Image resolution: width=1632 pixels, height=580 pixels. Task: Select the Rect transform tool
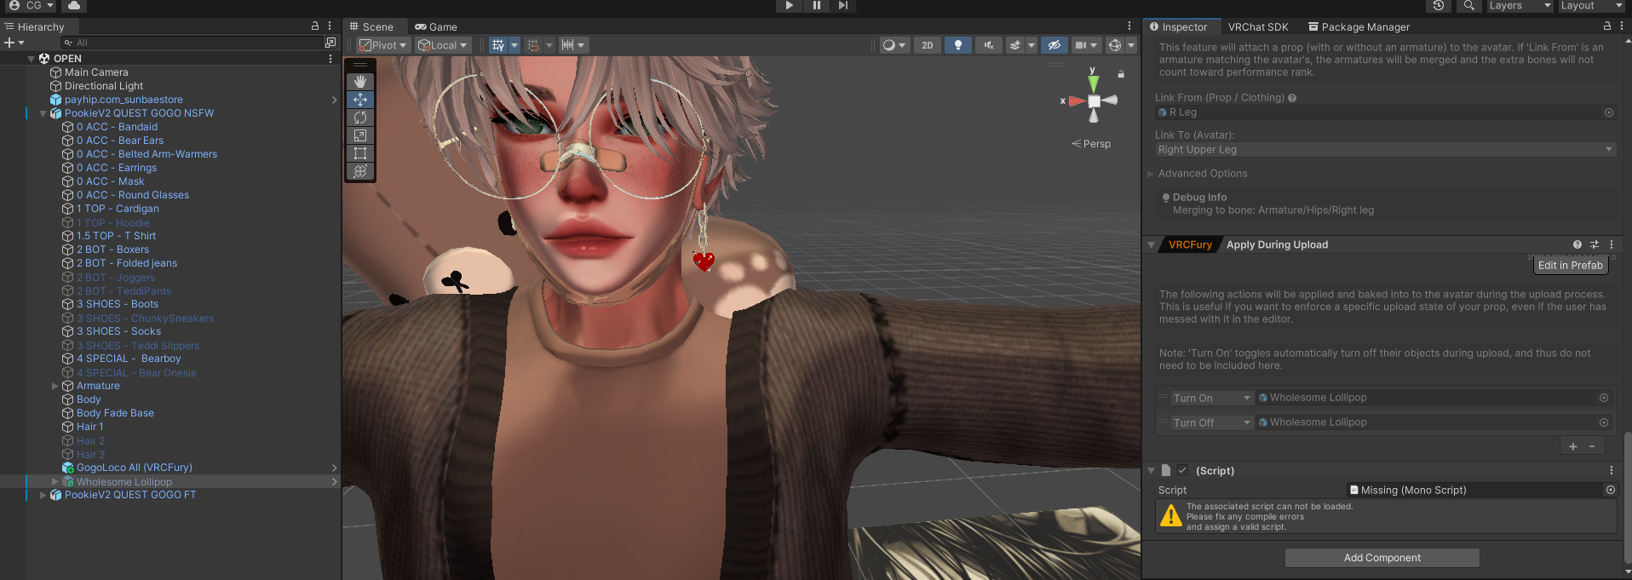point(360,153)
